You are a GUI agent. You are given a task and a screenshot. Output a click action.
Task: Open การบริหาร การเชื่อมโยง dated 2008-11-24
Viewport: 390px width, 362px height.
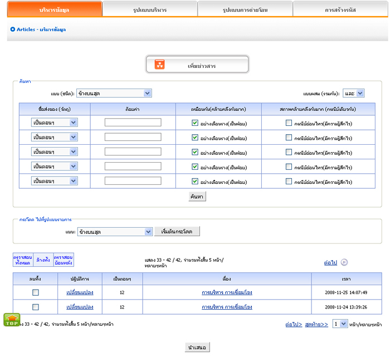point(227,307)
